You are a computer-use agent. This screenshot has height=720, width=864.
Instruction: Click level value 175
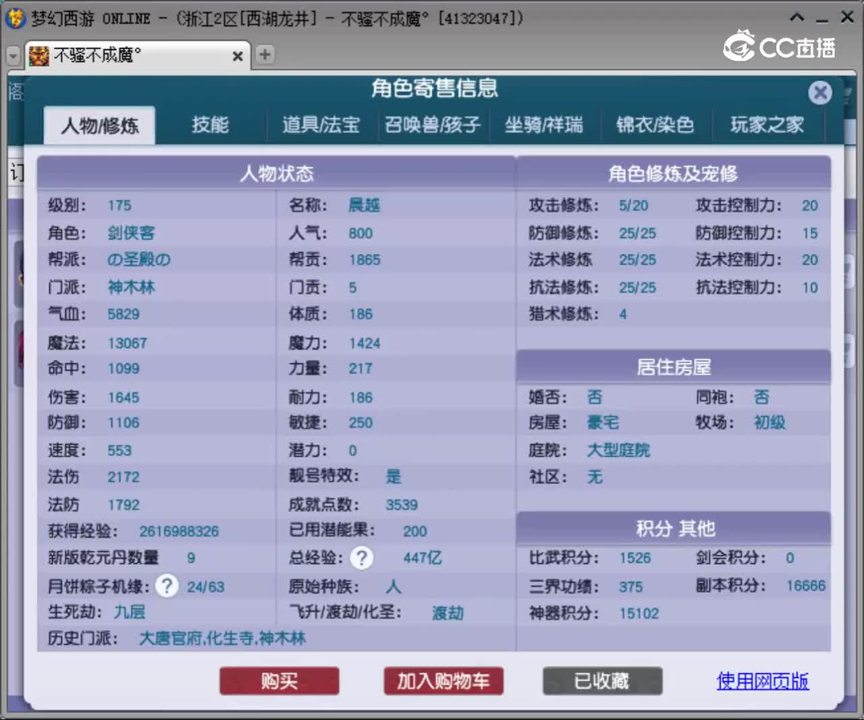(119, 206)
